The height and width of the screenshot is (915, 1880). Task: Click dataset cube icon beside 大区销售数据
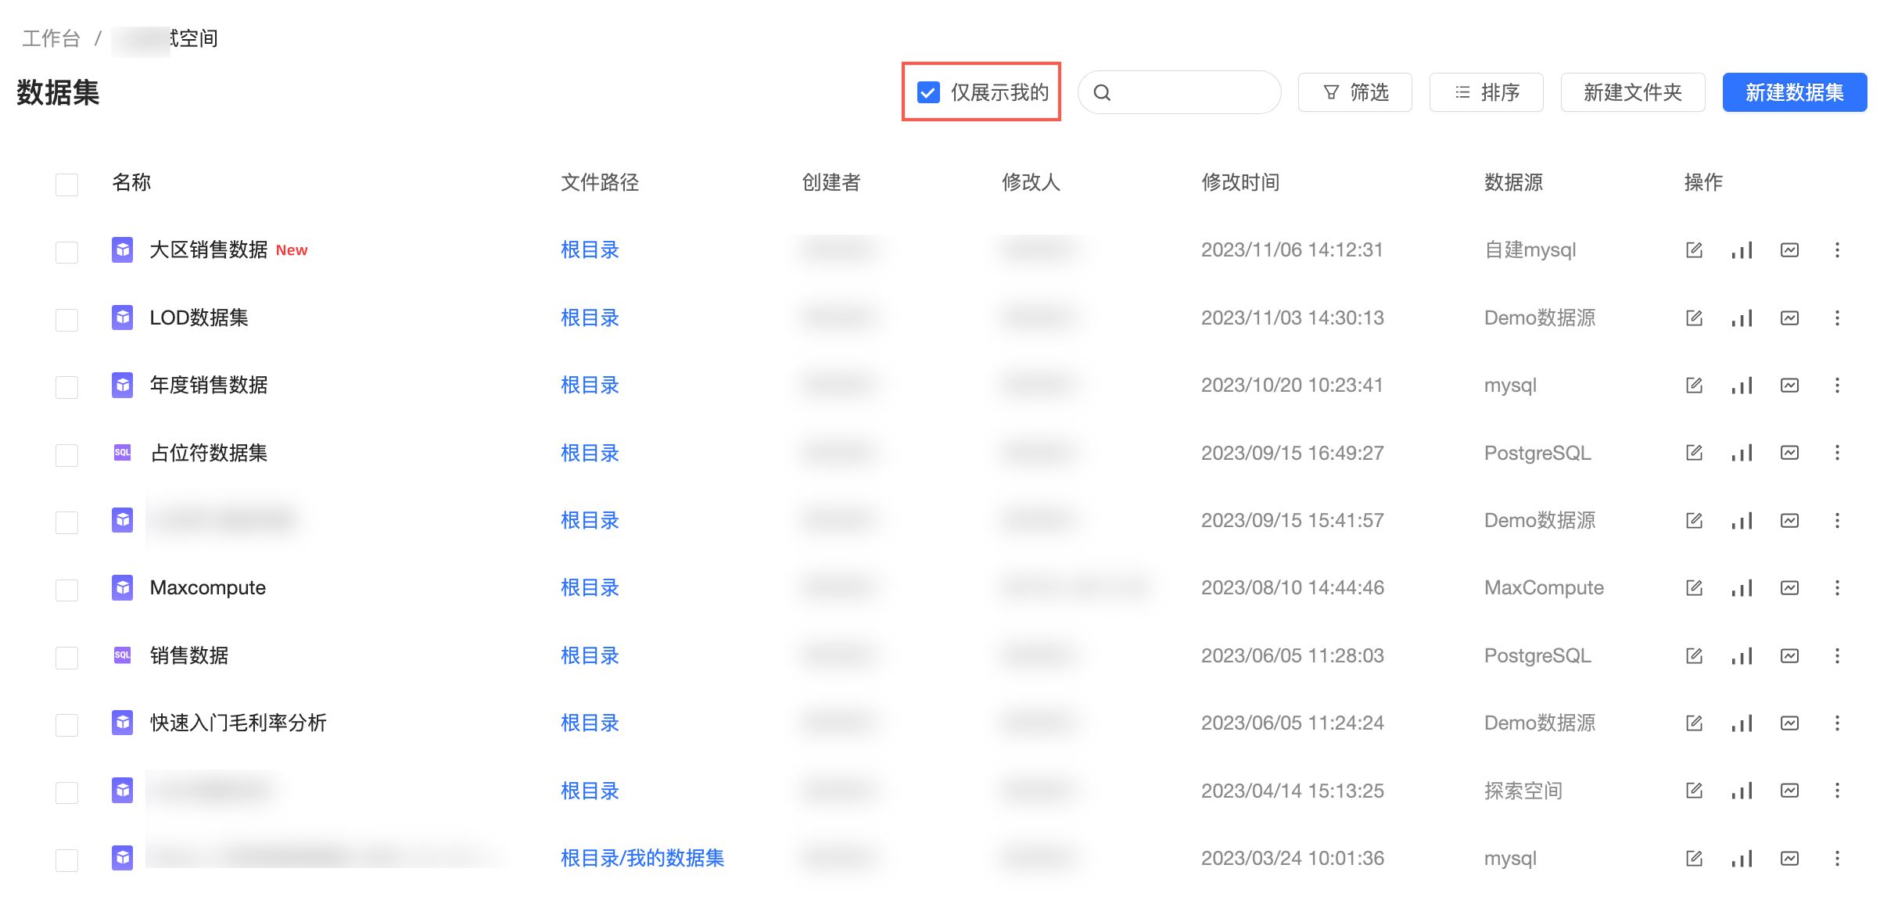(122, 250)
